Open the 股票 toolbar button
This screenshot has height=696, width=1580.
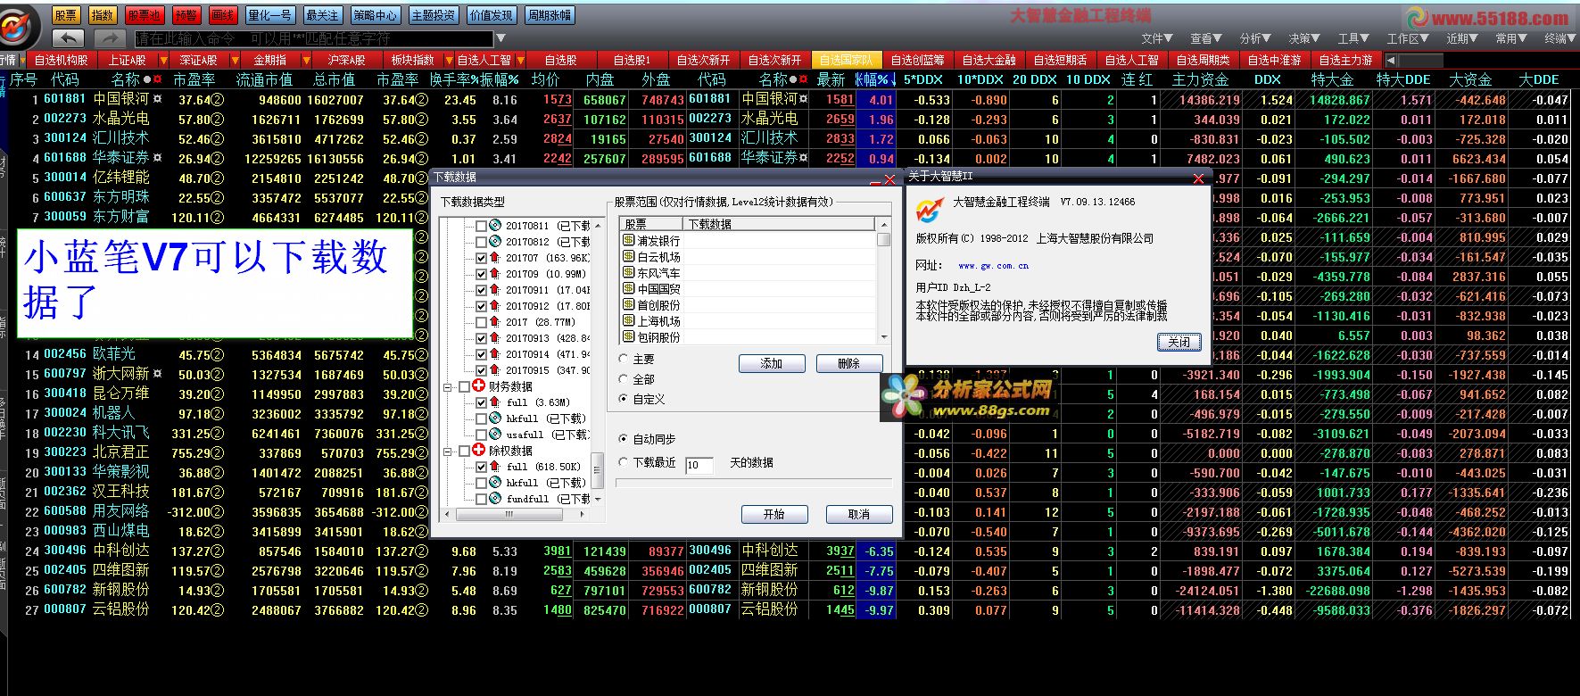(x=66, y=15)
